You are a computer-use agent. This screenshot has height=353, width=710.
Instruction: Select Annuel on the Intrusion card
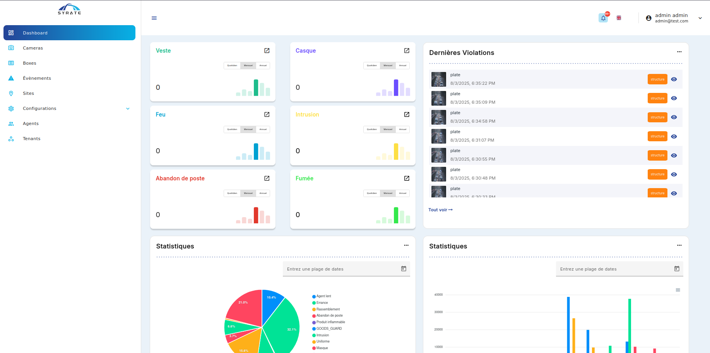point(403,129)
